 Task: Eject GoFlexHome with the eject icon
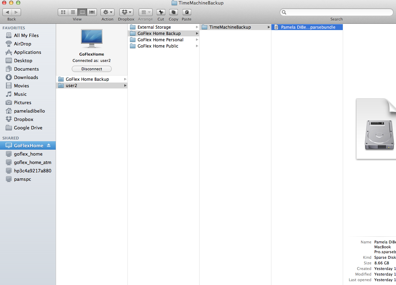point(49,145)
